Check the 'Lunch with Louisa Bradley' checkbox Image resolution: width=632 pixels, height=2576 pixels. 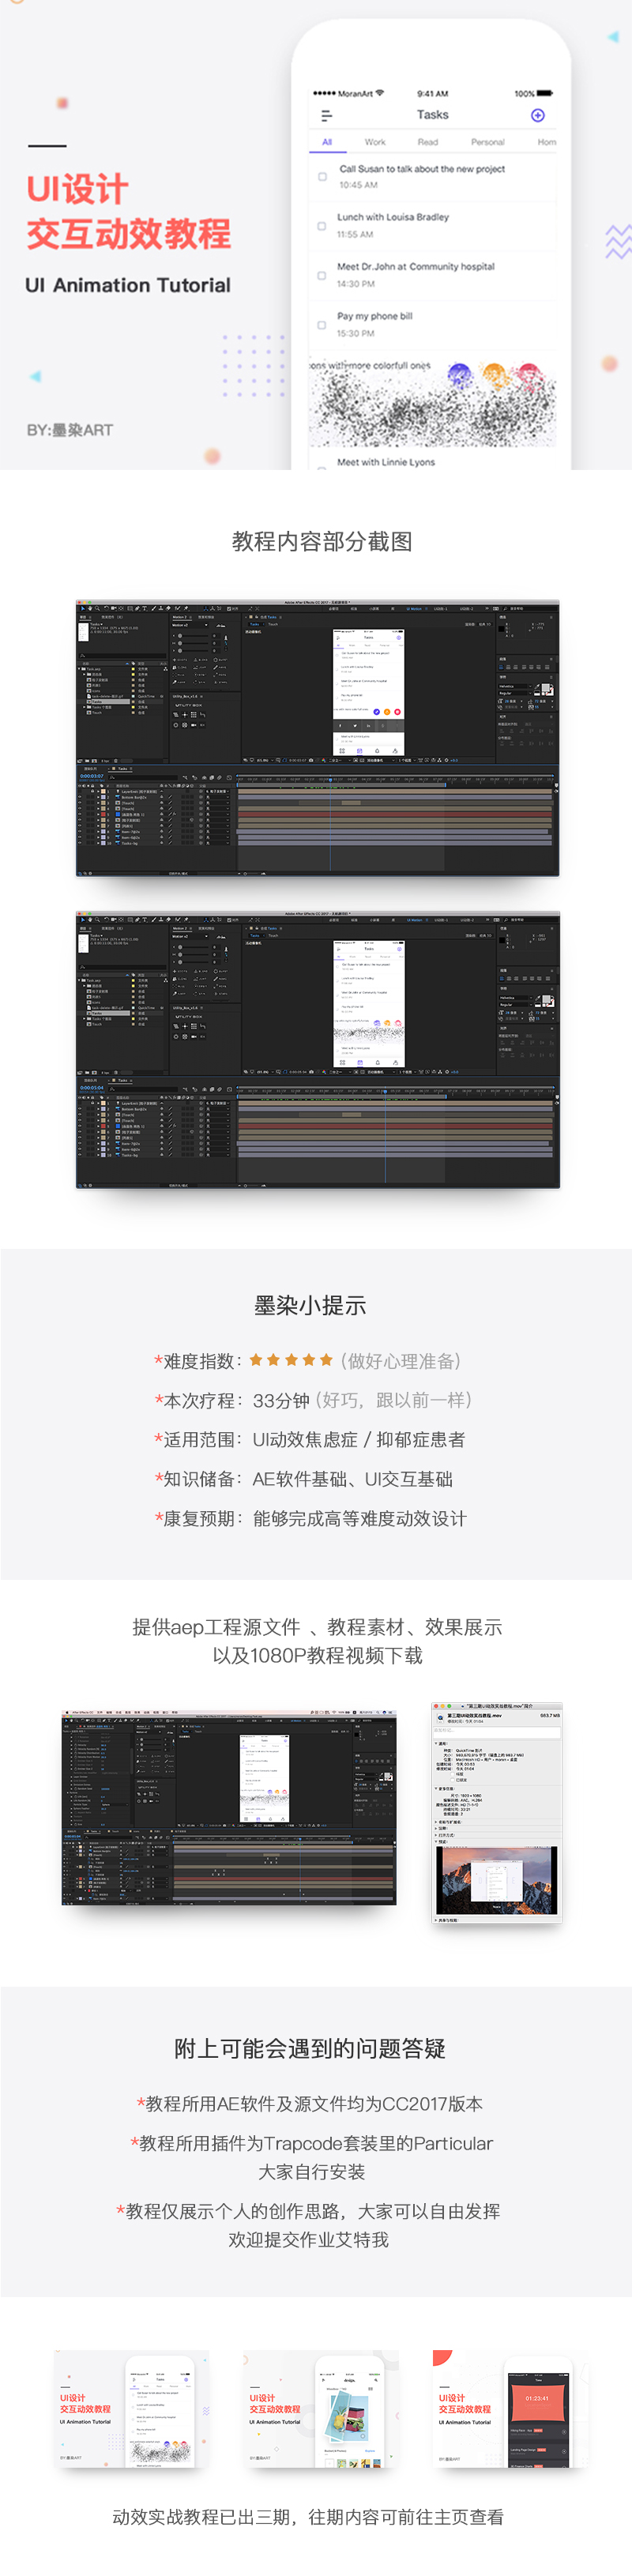[322, 226]
